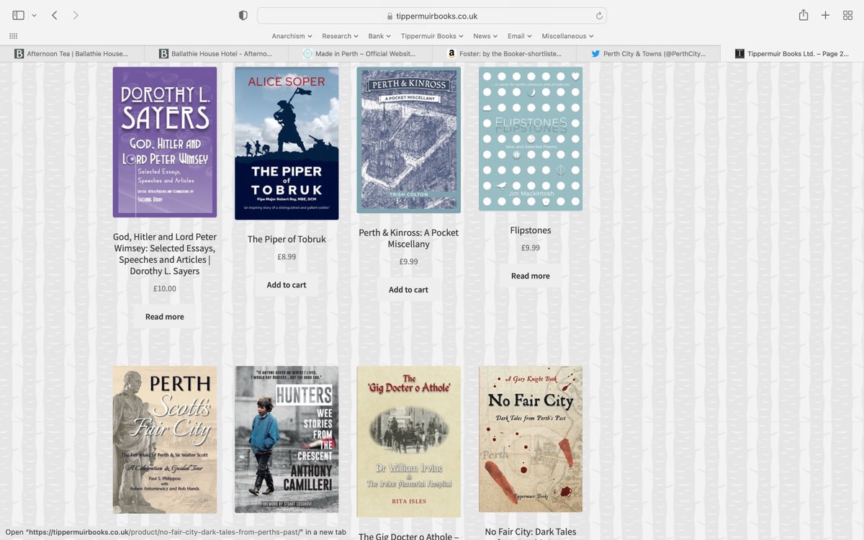The height and width of the screenshot is (540, 864).
Task: Open The Piper of Tobruk cover image
Action: [287, 143]
